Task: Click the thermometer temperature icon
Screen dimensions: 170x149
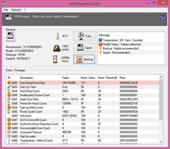Action: pyautogui.click(x=58, y=36)
